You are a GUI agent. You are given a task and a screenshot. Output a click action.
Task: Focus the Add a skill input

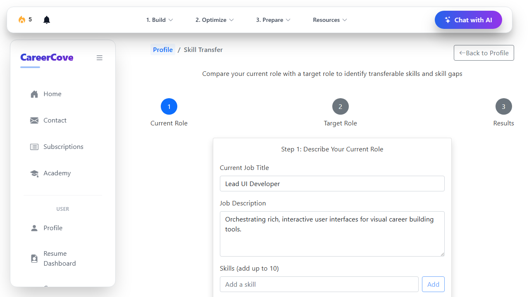pyautogui.click(x=319, y=284)
